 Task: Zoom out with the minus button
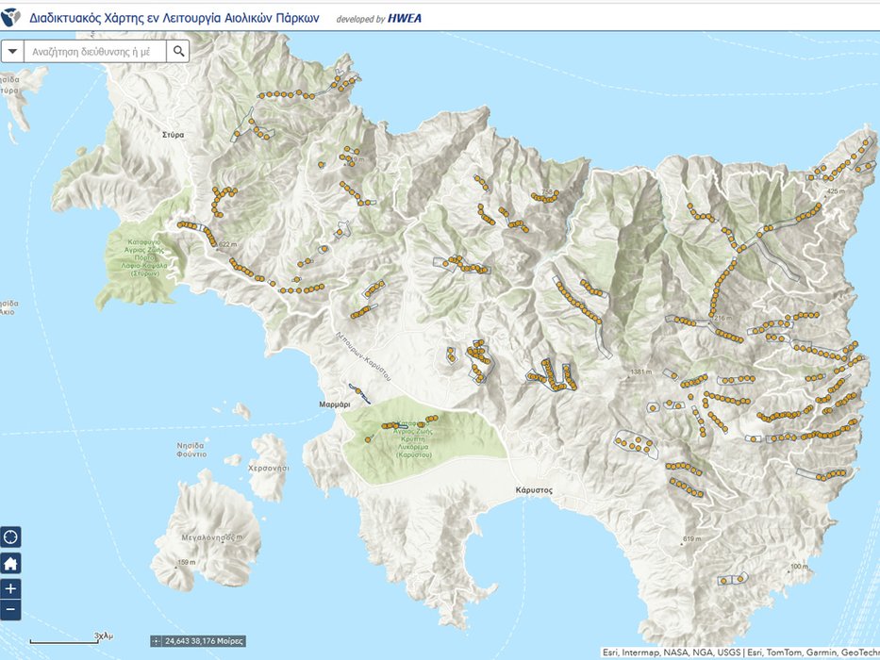11,610
